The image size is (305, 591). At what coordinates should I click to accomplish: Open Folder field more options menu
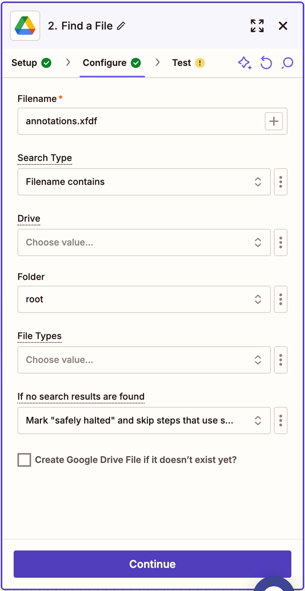click(281, 299)
